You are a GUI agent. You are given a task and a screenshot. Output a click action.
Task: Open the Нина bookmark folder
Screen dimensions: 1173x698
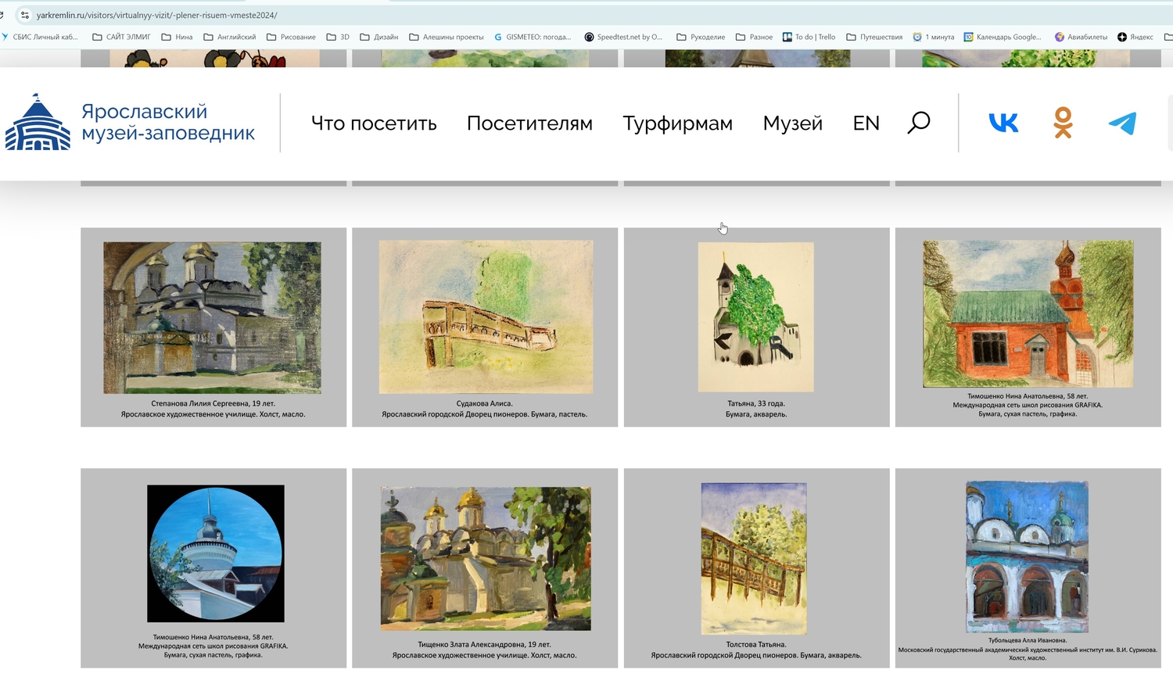point(177,37)
